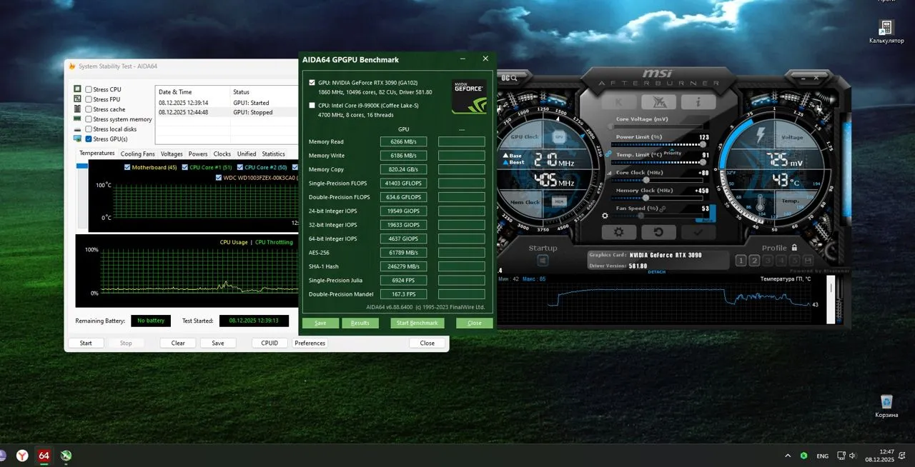Image resolution: width=915 pixels, height=467 pixels.
Task: Click Yandex browser icon in taskbar
Action: click(x=22, y=455)
